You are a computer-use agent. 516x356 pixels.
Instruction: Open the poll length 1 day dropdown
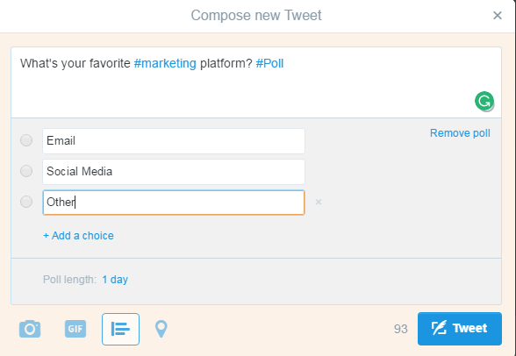(x=115, y=280)
